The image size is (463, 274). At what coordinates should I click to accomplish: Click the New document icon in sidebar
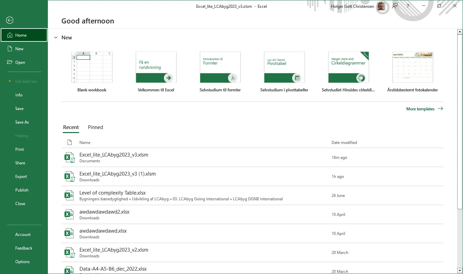(10, 49)
